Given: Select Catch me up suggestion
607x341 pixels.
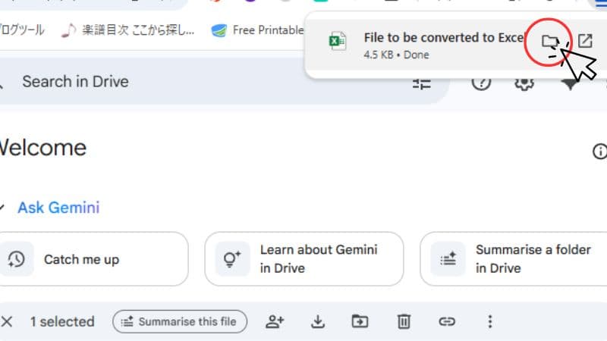Looking at the screenshot, I should 93,259.
